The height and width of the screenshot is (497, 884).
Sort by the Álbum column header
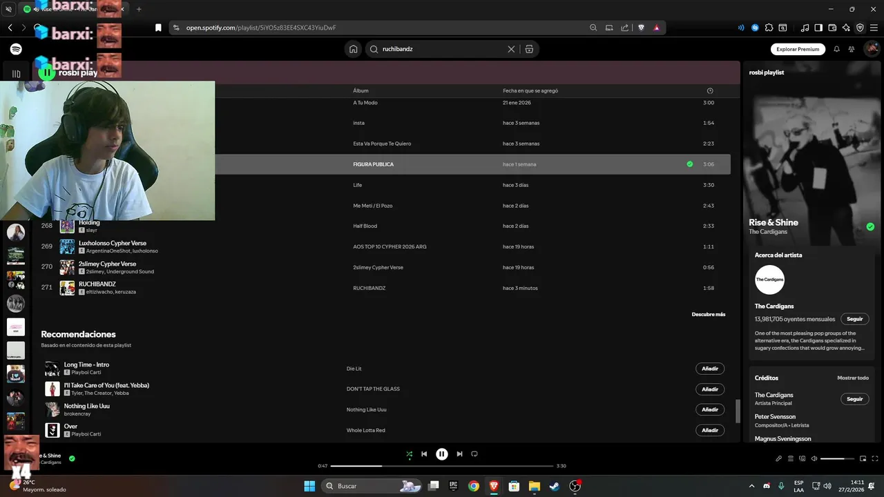click(361, 90)
